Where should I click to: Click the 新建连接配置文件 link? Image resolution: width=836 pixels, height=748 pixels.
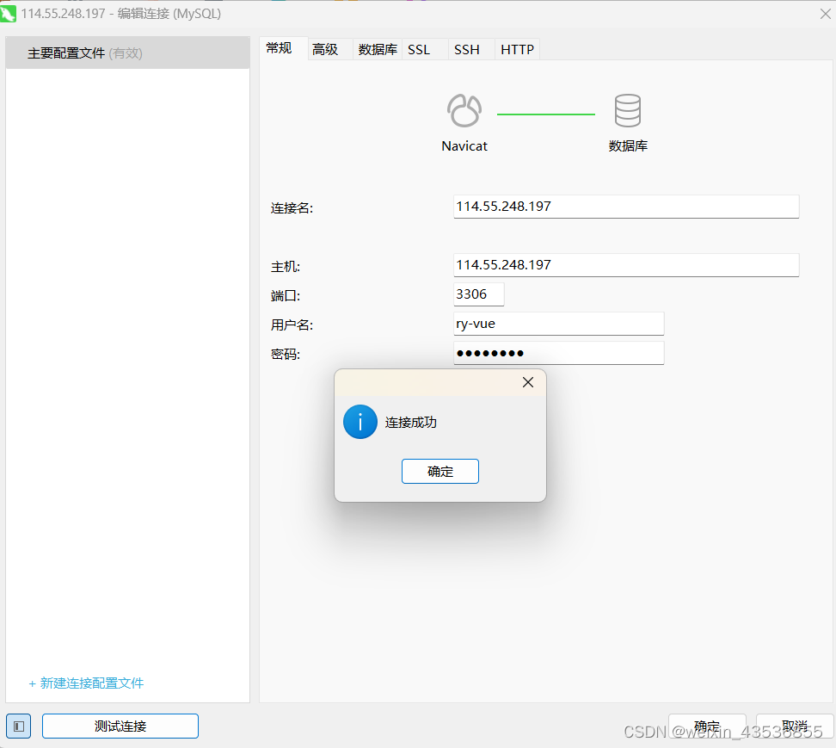(x=86, y=683)
